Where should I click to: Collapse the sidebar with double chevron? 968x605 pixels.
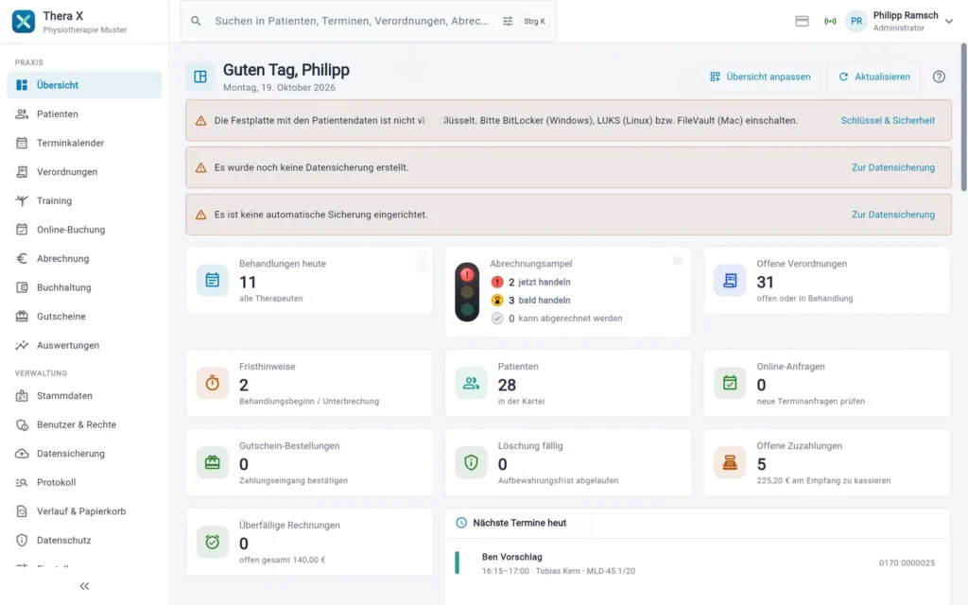pos(84,586)
